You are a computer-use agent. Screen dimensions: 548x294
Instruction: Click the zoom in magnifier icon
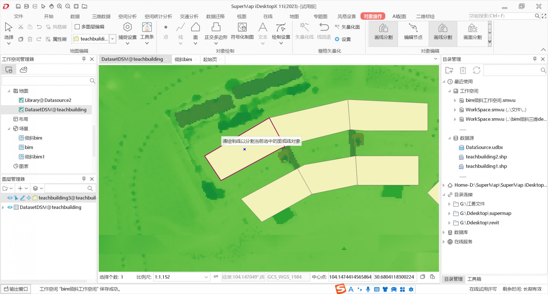[x=59, y=6]
